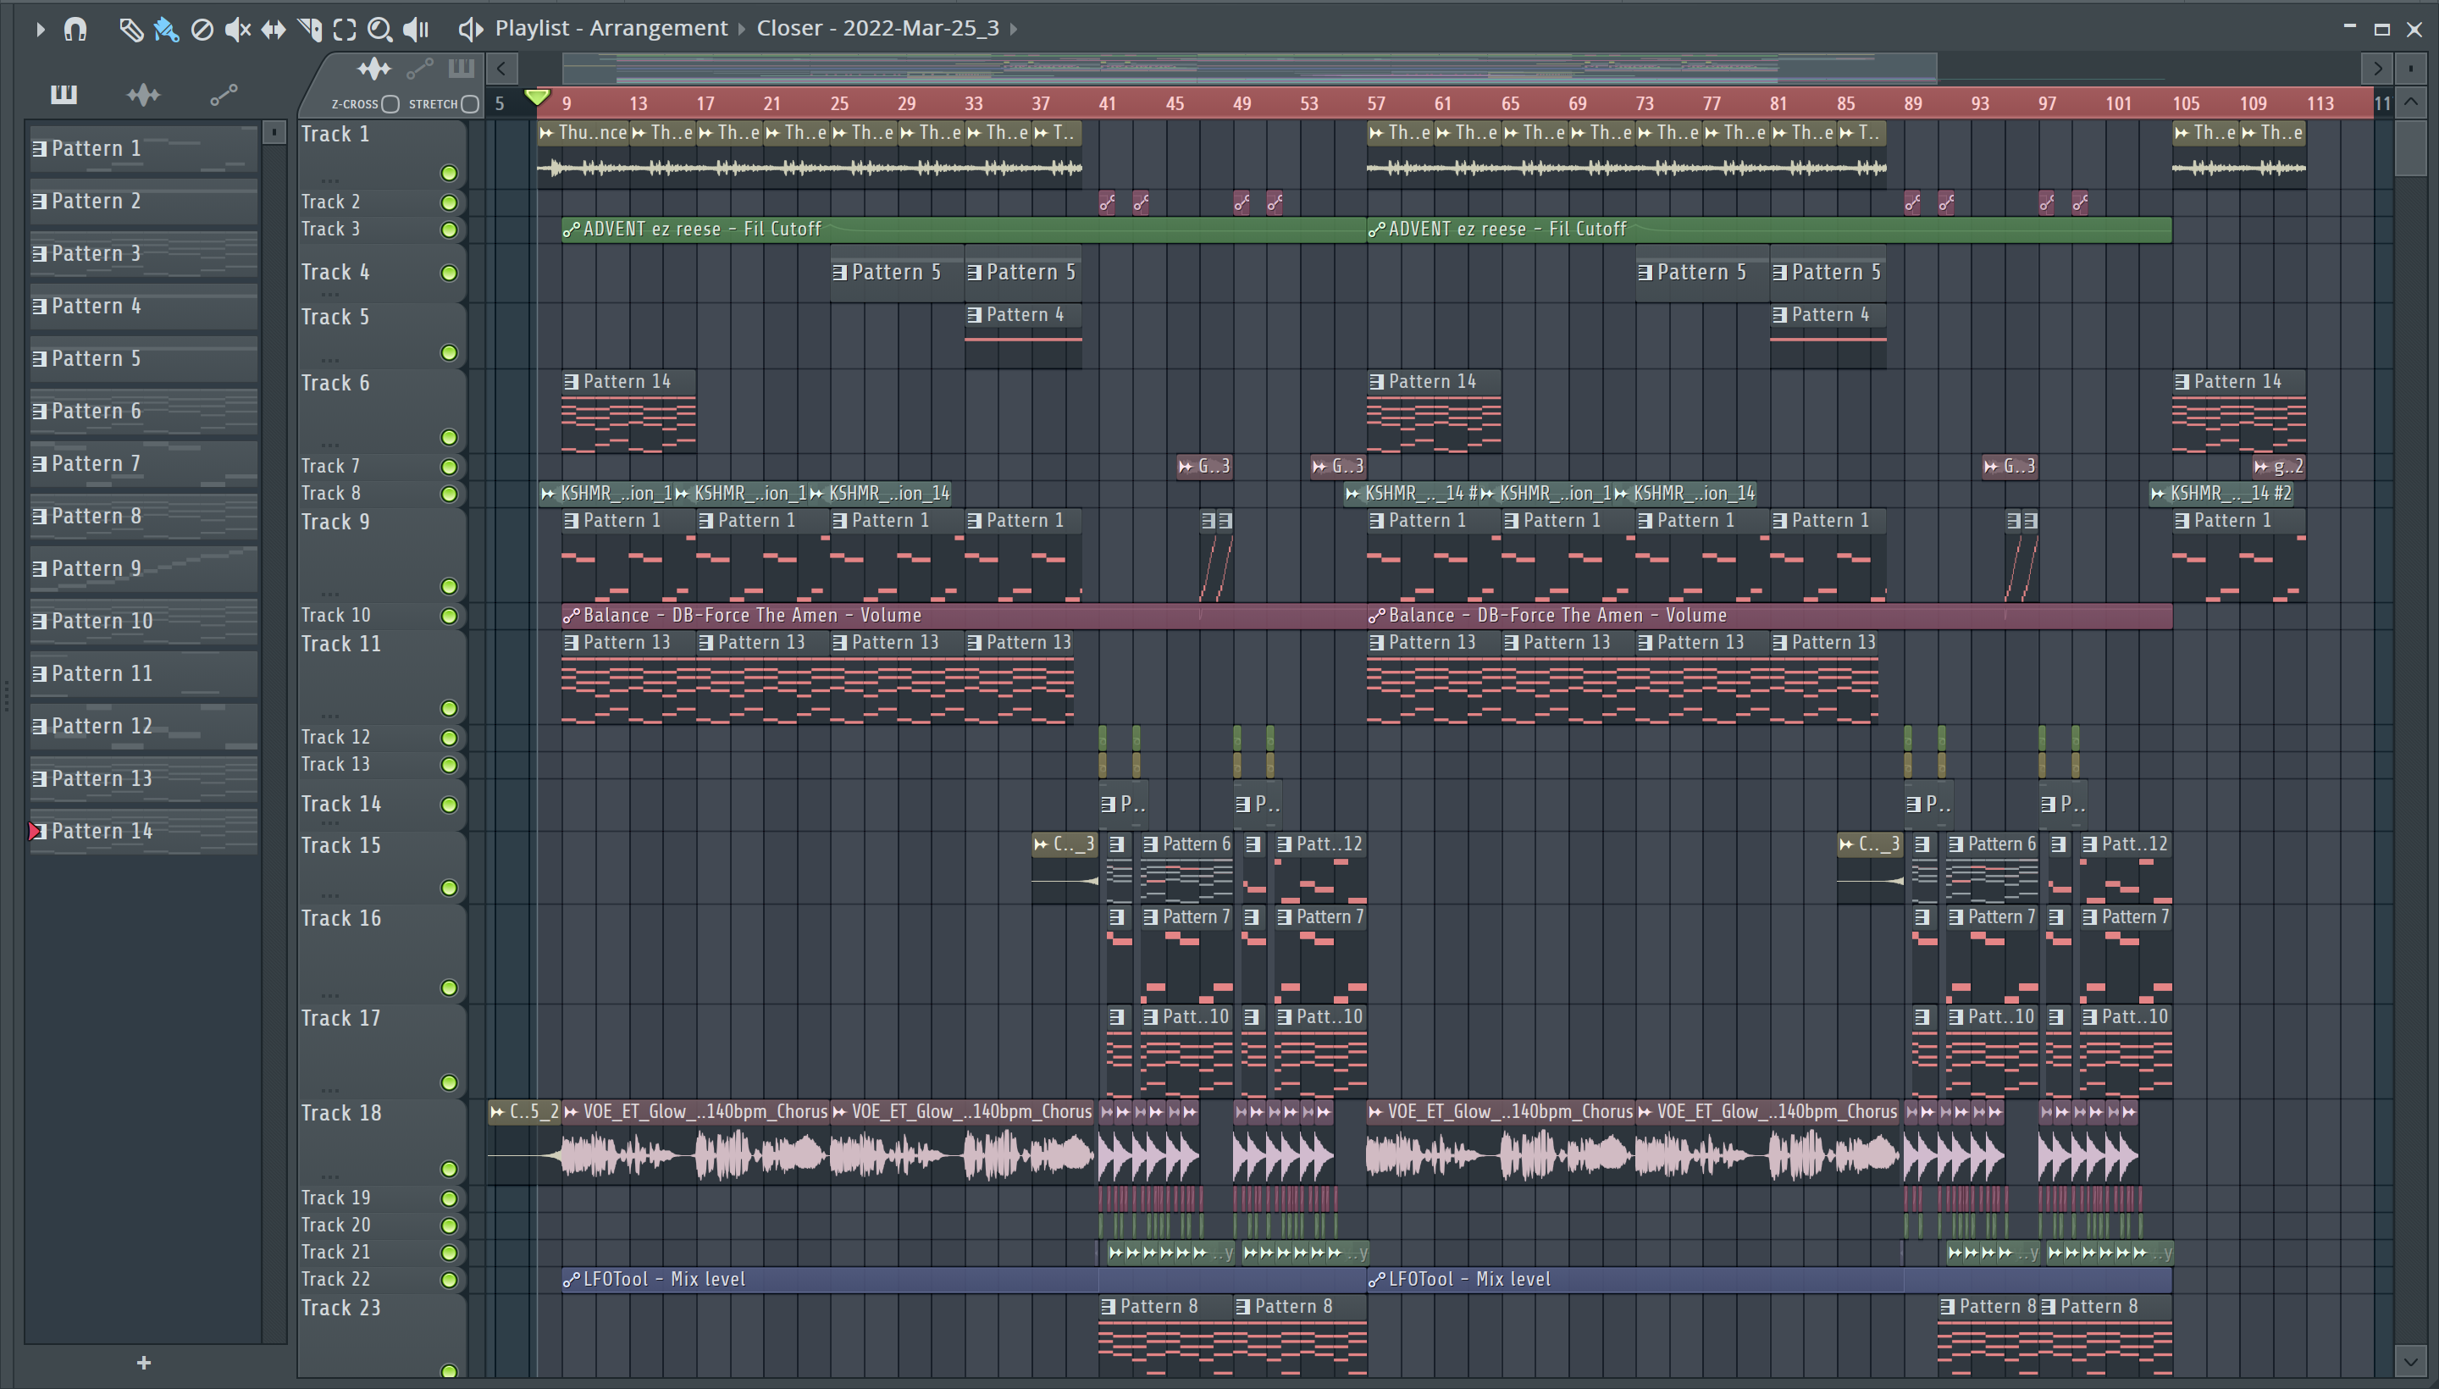Mute Track 6 using green light

pos(448,437)
